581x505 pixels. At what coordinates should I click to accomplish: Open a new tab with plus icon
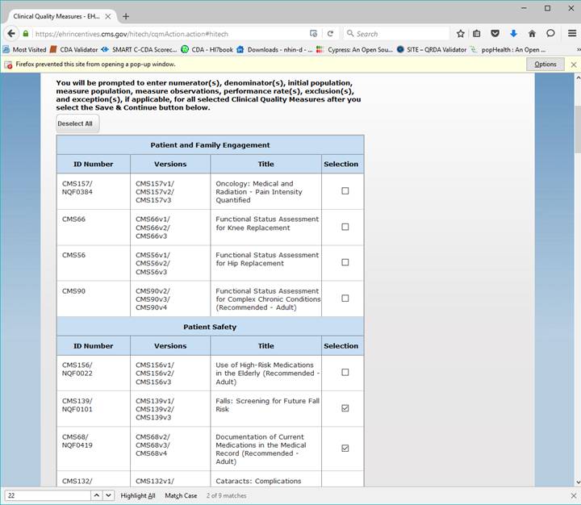(x=126, y=16)
